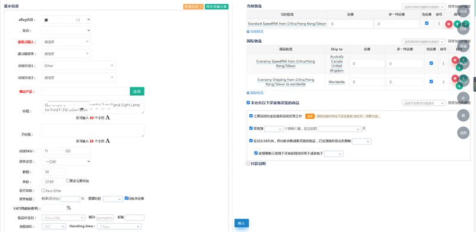The image size is (476, 232).
Task: Save international shipping as component template
Action: 459,42
